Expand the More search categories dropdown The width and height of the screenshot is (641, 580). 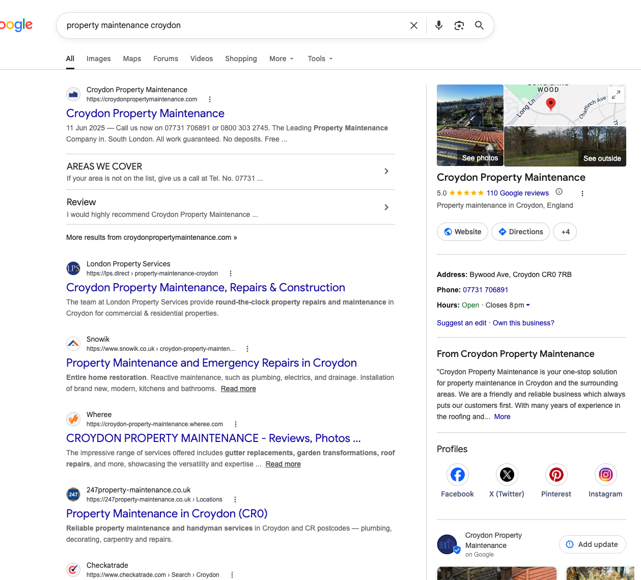[x=282, y=59]
